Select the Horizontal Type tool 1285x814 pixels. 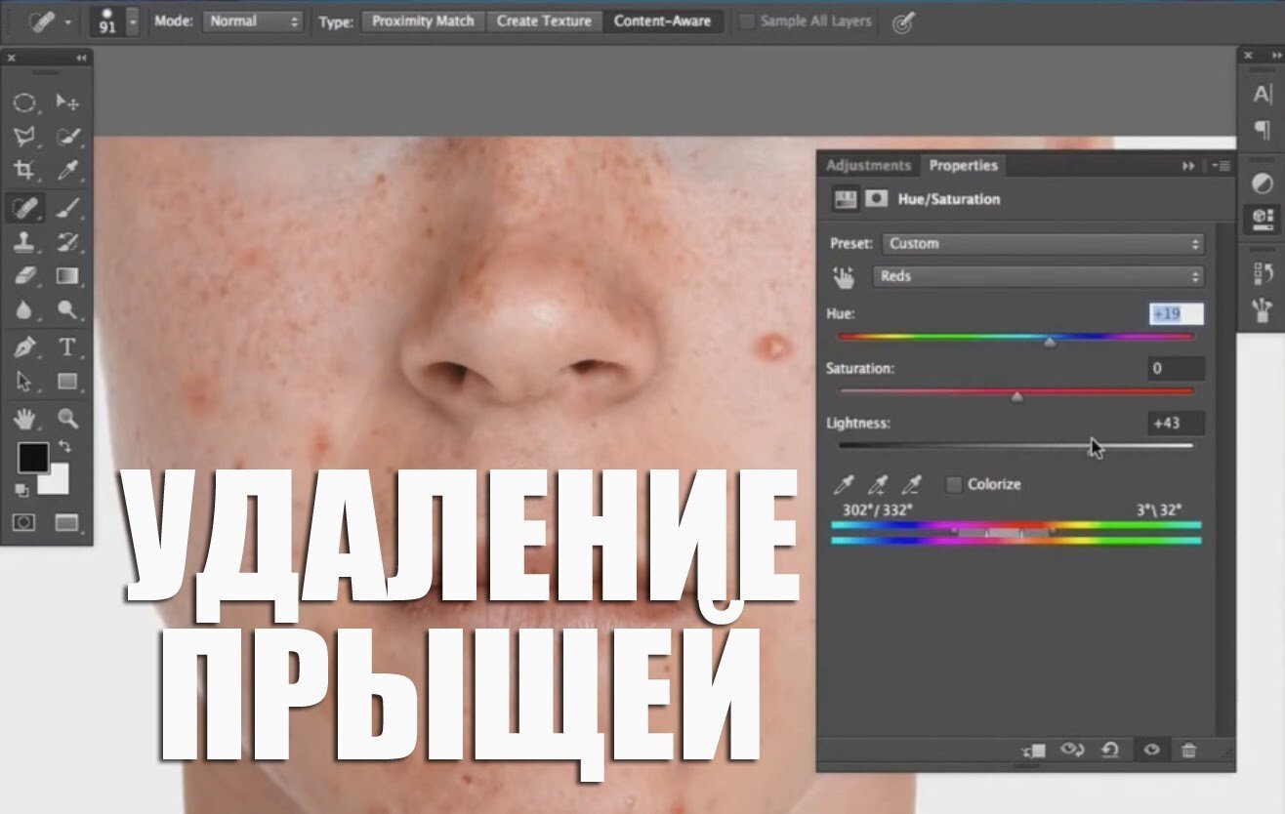67,346
